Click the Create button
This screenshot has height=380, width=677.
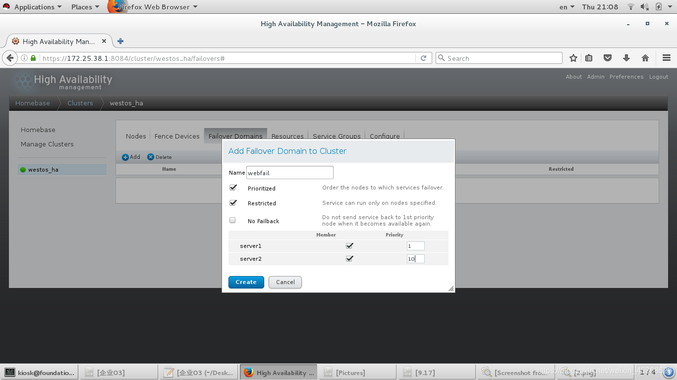[x=246, y=282]
